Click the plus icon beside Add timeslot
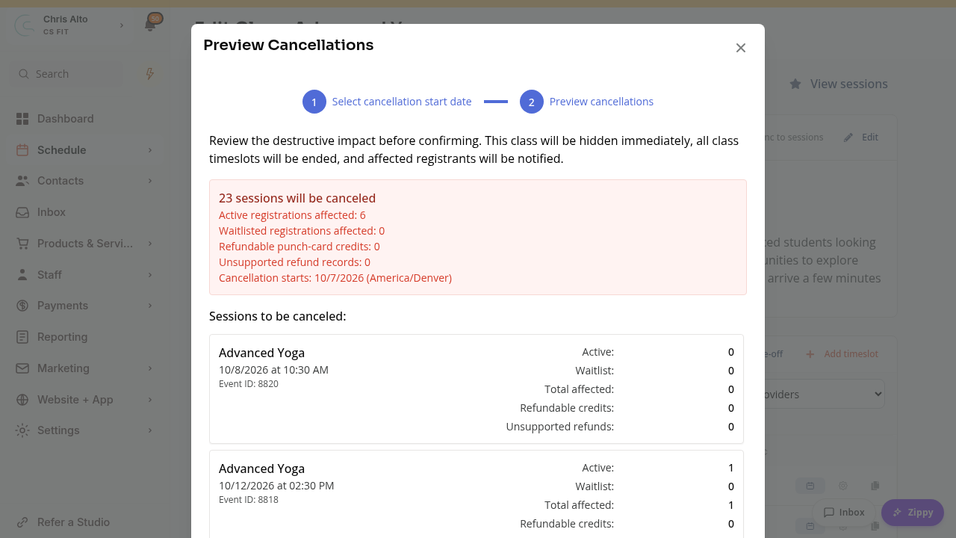The width and height of the screenshot is (956, 538). click(x=810, y=354)
